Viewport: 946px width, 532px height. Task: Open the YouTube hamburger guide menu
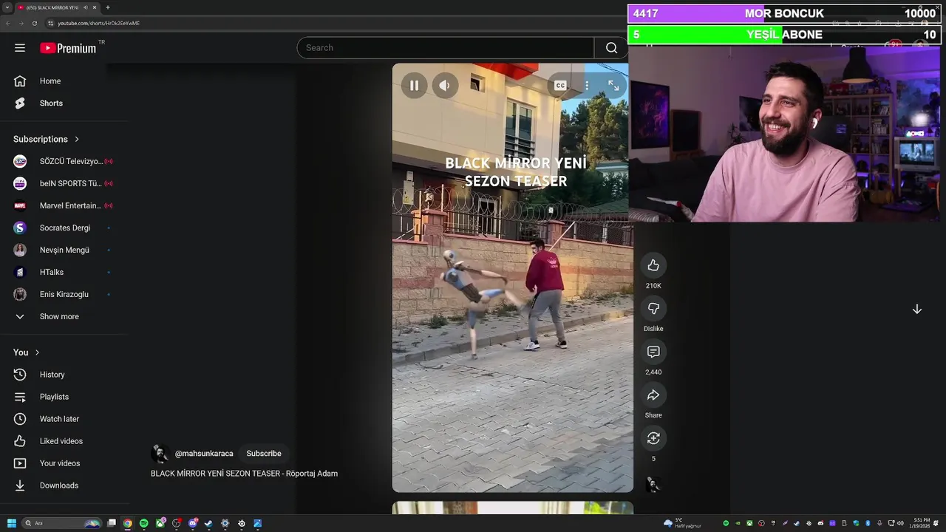[x=20, y=48]
